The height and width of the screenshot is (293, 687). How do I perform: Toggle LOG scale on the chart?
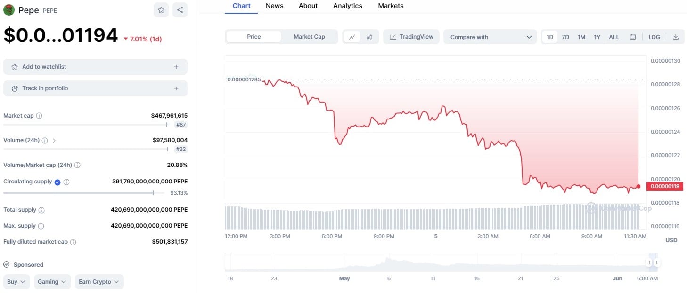click(654, 37)
